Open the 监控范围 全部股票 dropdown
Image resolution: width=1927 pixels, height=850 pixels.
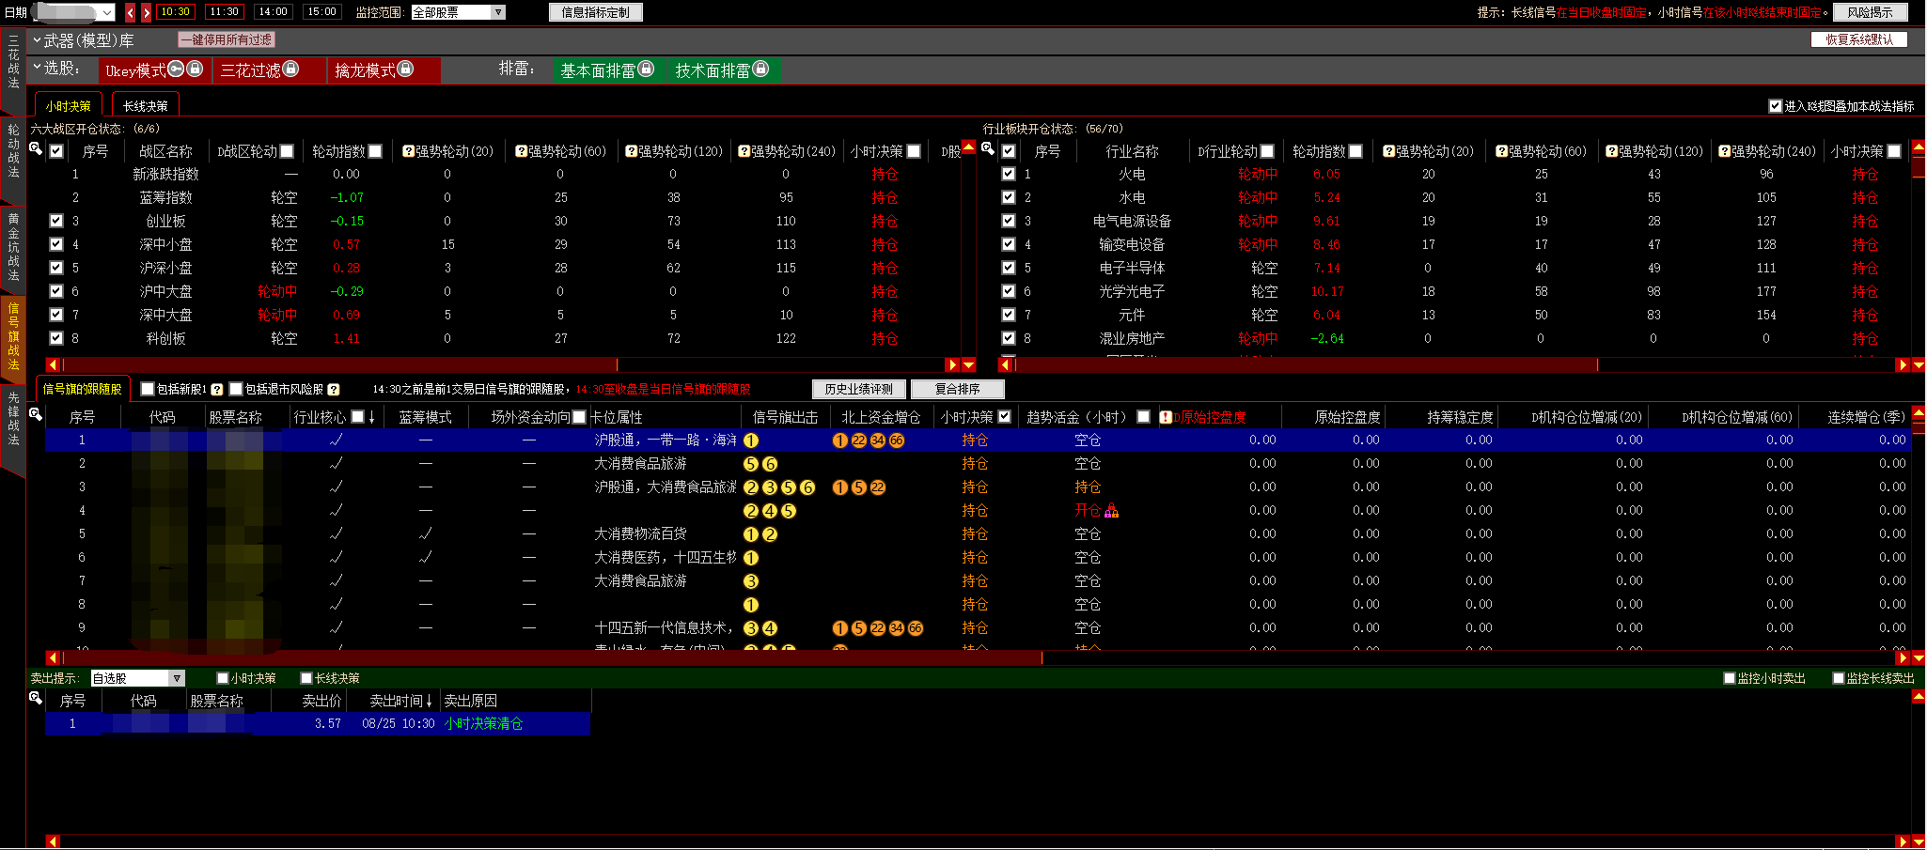coord(498,12)
